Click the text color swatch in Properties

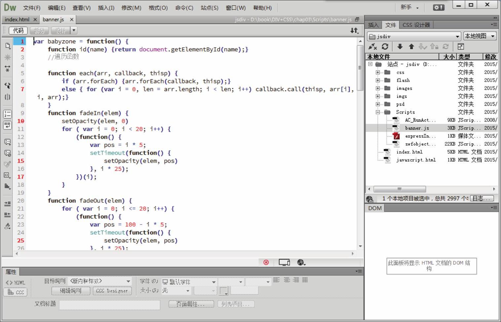point(224,291)
